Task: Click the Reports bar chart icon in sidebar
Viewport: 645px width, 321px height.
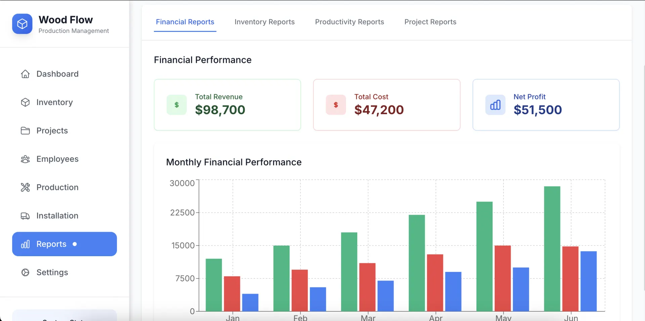Action: click(25, 244)
